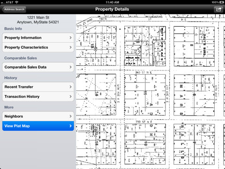Viewport: 225px width, 169px height.
Task: Click chevron beside Transaction History
Action: click(70, 97)
